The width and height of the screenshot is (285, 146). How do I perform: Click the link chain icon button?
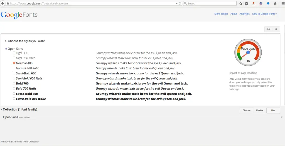coord(268,29)
